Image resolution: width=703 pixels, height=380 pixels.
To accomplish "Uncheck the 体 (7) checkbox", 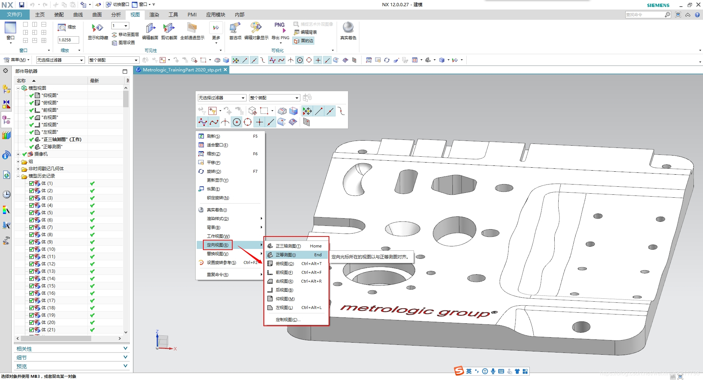I will click(x=32, y=227).
